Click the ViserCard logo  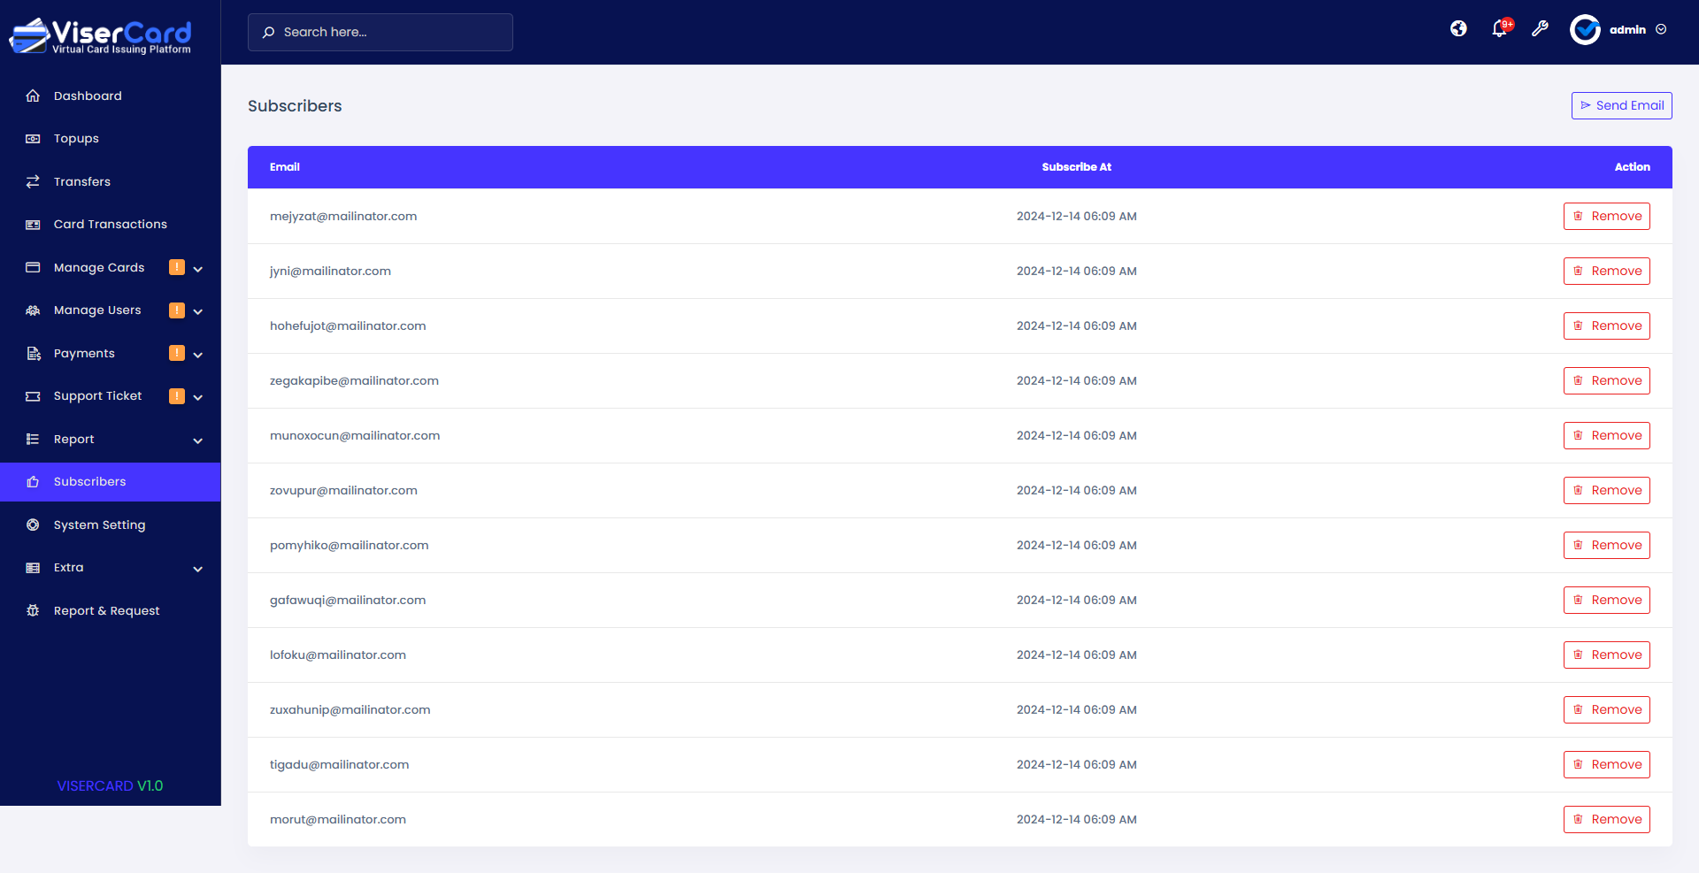(100, 35)
